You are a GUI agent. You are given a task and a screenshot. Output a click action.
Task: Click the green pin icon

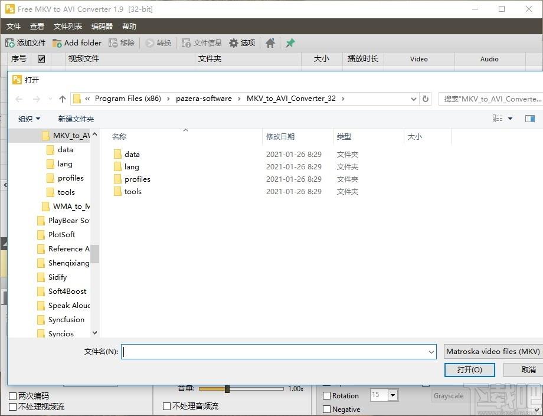(290, 43)
